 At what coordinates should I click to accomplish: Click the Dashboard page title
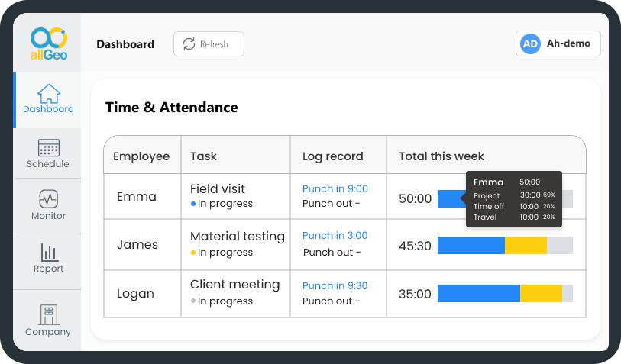point(125,44)
